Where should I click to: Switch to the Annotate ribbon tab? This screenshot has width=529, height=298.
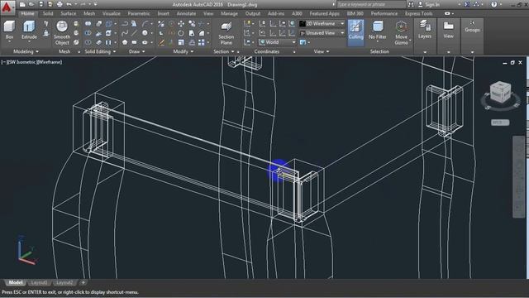pos(186,13)
